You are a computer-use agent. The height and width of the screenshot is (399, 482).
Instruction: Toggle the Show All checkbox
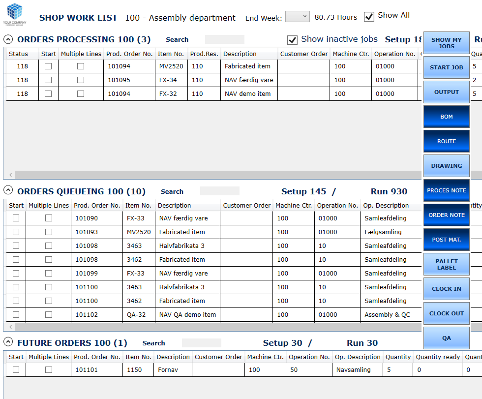coord(369,16)
